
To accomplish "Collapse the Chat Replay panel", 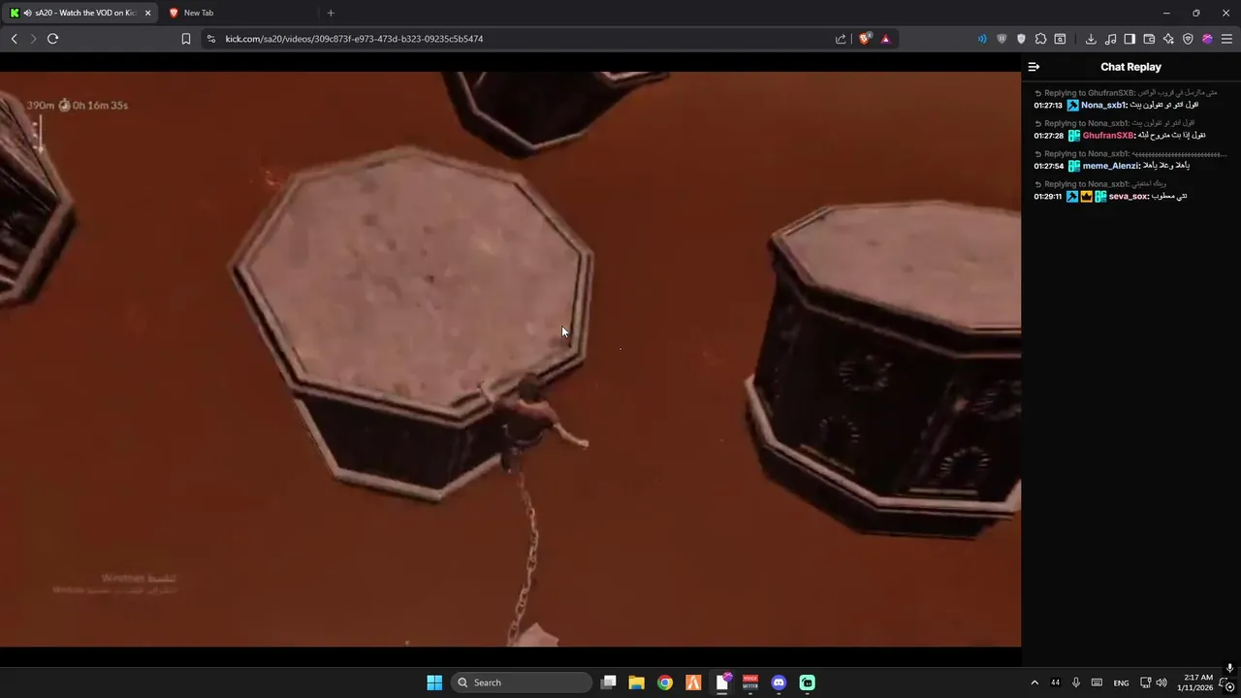I will click(x=1034, y=67).
